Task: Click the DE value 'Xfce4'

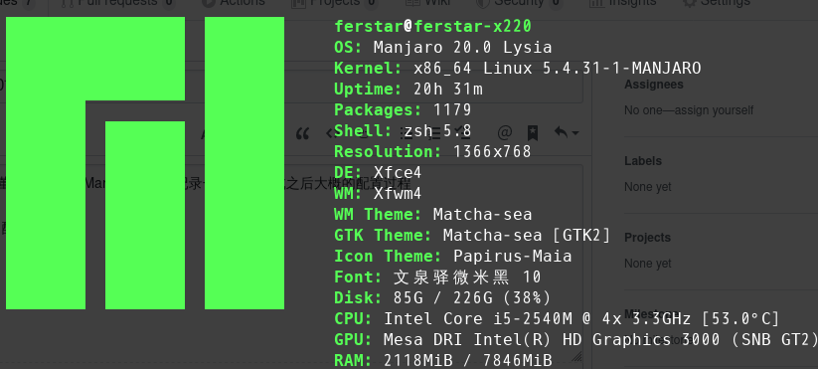Action: [398, 173]
